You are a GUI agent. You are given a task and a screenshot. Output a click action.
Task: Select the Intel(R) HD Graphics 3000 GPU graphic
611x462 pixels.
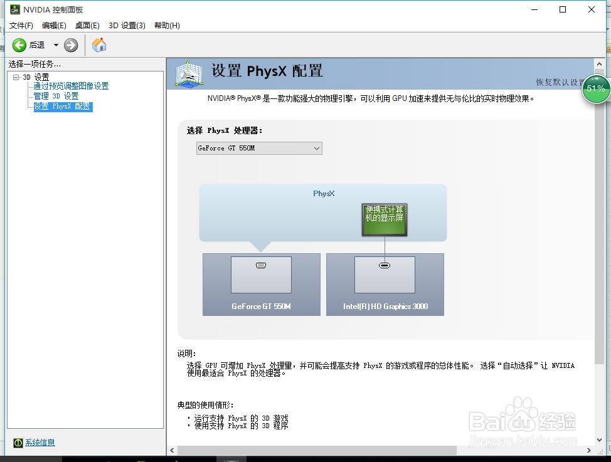(x=385, y=283)
